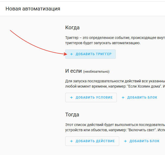Click the Добавить триггер button

click(x=90, y=54)
